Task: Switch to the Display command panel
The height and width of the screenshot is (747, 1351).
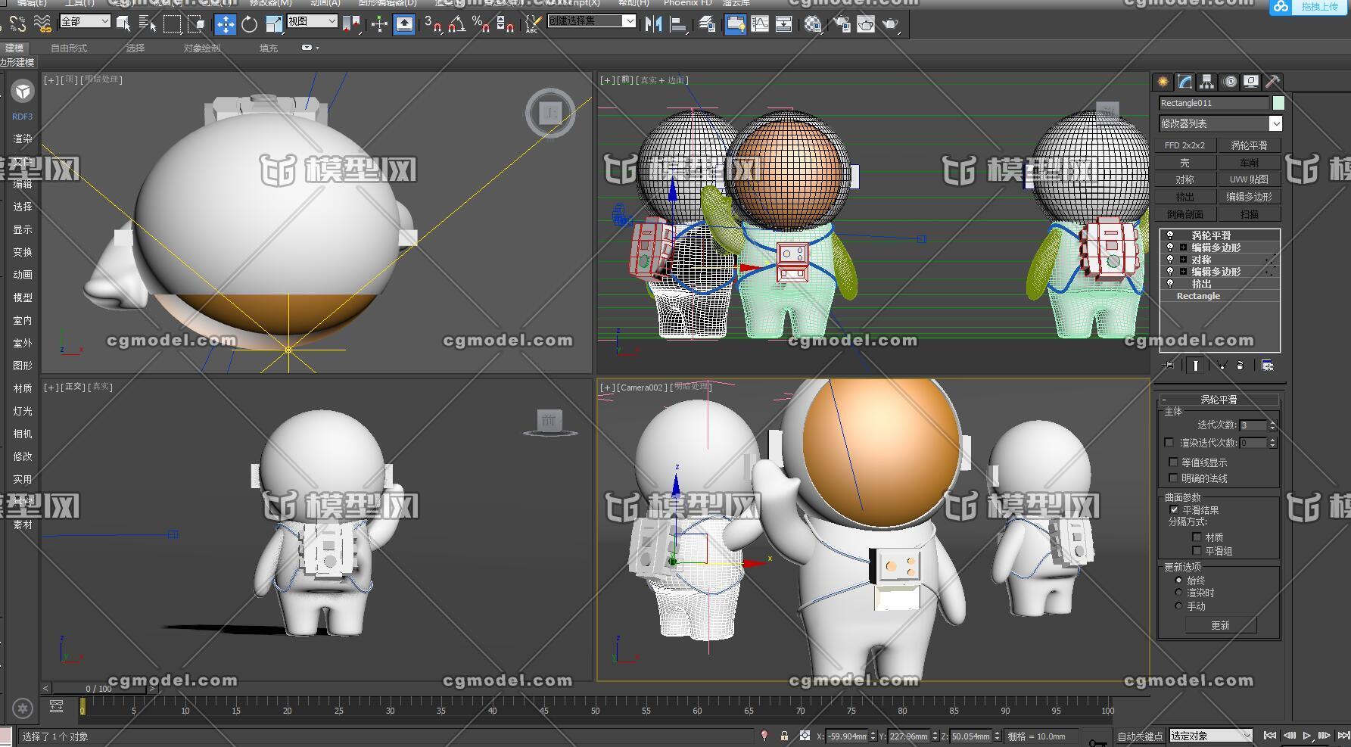Action: [1251, 82]
